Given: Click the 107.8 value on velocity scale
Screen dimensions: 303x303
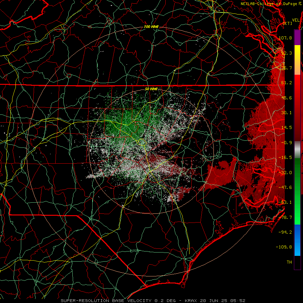Looking at the screenshot, I should pyautogui.click(x=285, y=38).
